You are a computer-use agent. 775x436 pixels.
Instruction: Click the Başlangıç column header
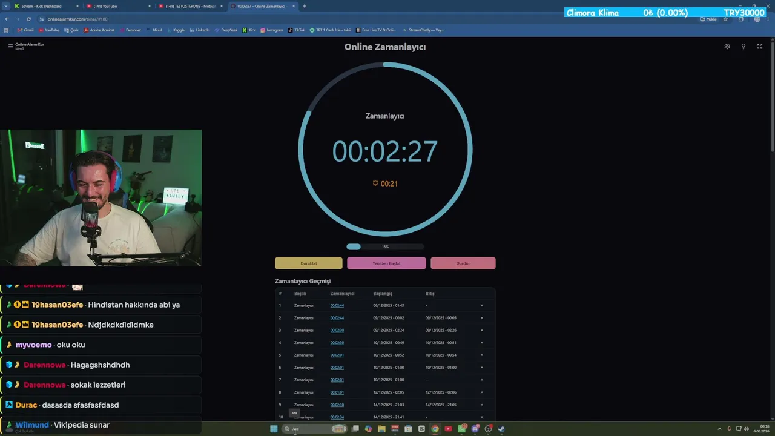click(383, 294)
